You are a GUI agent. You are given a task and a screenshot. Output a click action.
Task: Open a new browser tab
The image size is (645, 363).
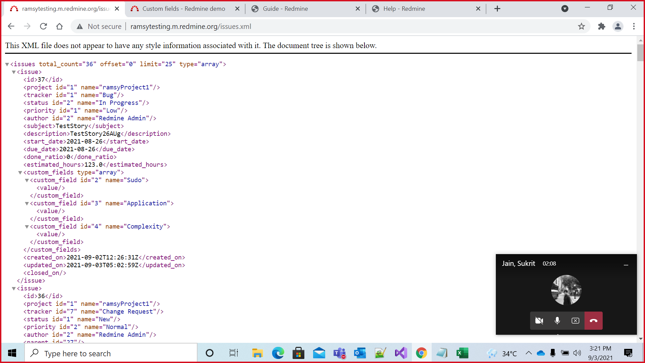(498, 9)
